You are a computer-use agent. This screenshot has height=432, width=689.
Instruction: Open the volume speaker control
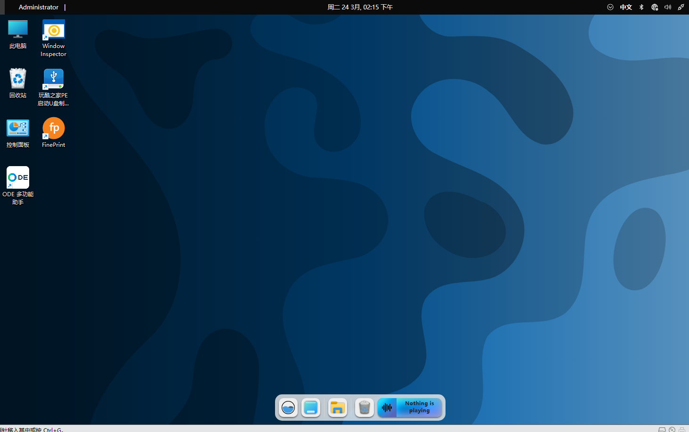tap(668, 7)
